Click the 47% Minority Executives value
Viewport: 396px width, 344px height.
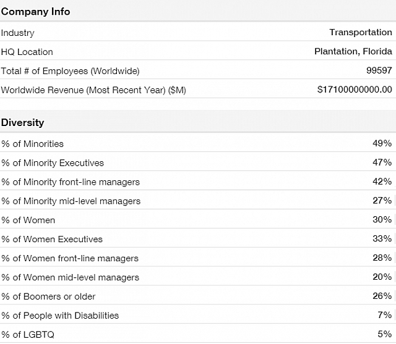click(x=382, y=163)
